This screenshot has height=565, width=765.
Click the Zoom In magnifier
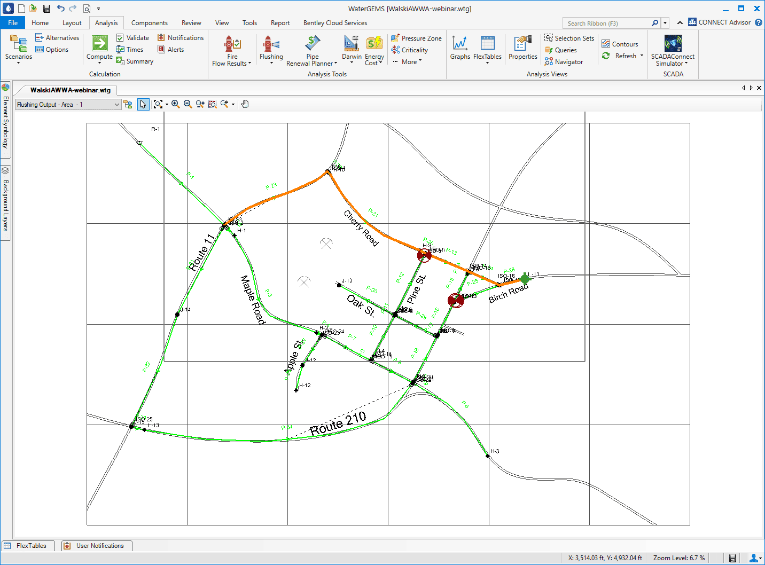coord(175,104)
